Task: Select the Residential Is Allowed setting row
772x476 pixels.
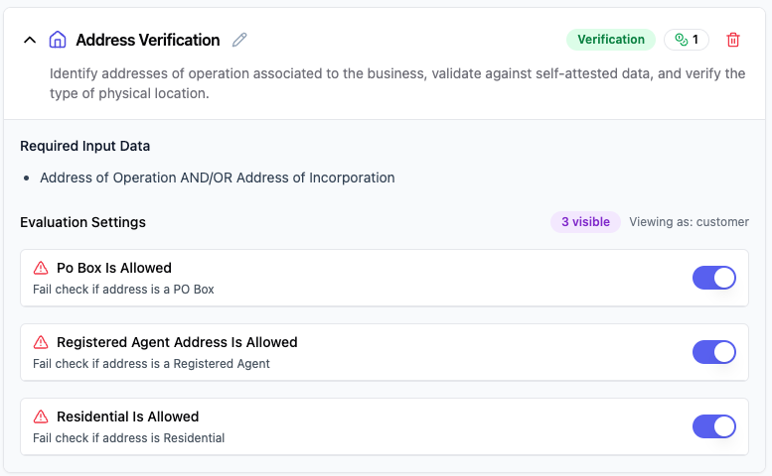Action: pyautogui.click(x=385, y=426)
